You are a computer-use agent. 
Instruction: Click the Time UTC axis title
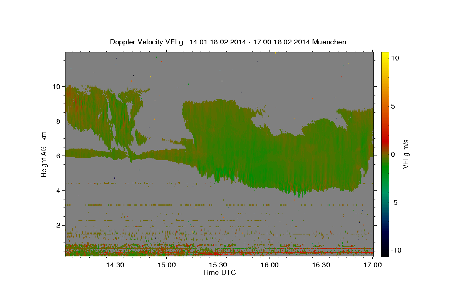pos(219,273)
